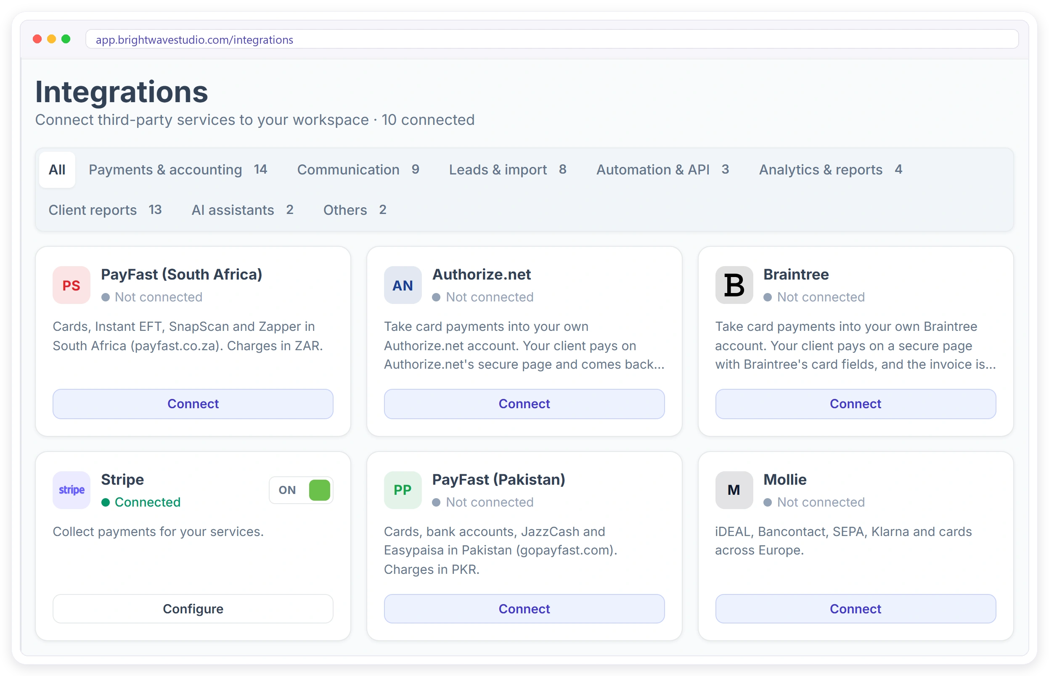Viewport: 1049px width, 676px height.
Task: Click the PayFast South Africa PS logo icon
Action: click(x=72, y=285)
